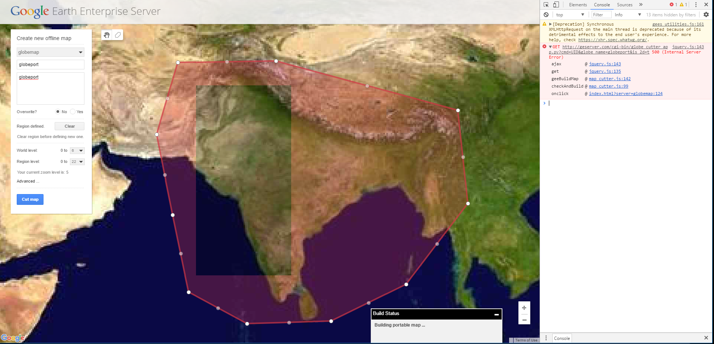The image size is (714, 344).
Task: Click Clear to remove the defined region
Action: tap(69, 126)
